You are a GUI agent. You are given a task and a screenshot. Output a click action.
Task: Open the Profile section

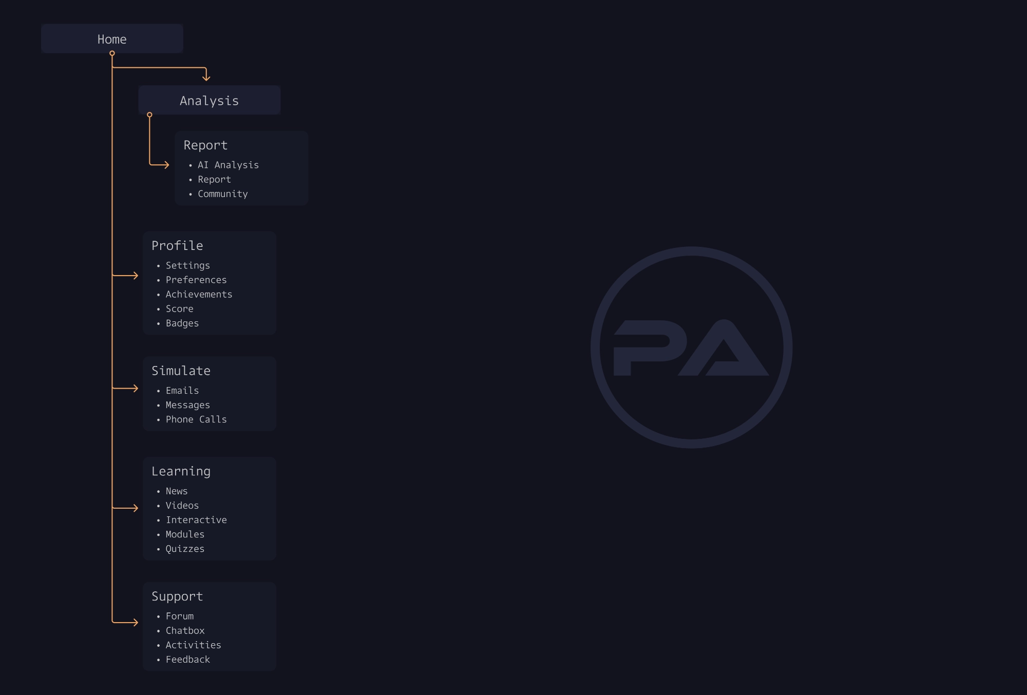point(177,245)
